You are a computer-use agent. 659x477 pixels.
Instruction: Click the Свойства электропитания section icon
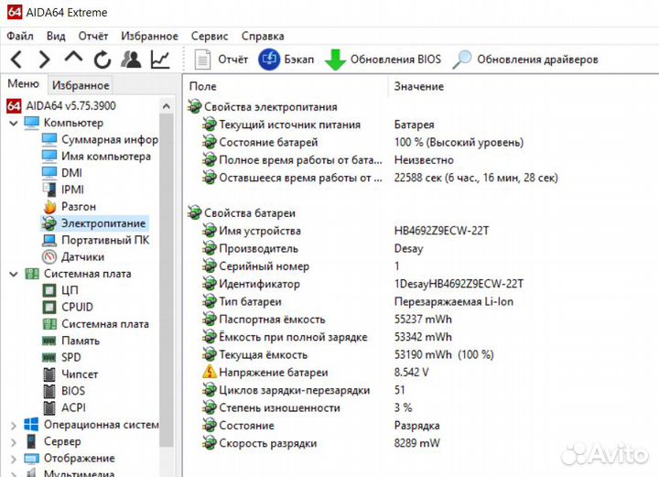pos(194,106)
